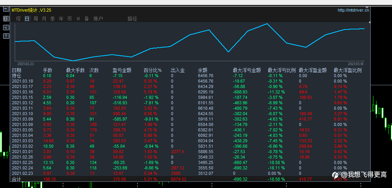Click the 盈亏金额 column header
This screenshot has height=188, width=392.
pyautogui.click(x=122, y=71)
